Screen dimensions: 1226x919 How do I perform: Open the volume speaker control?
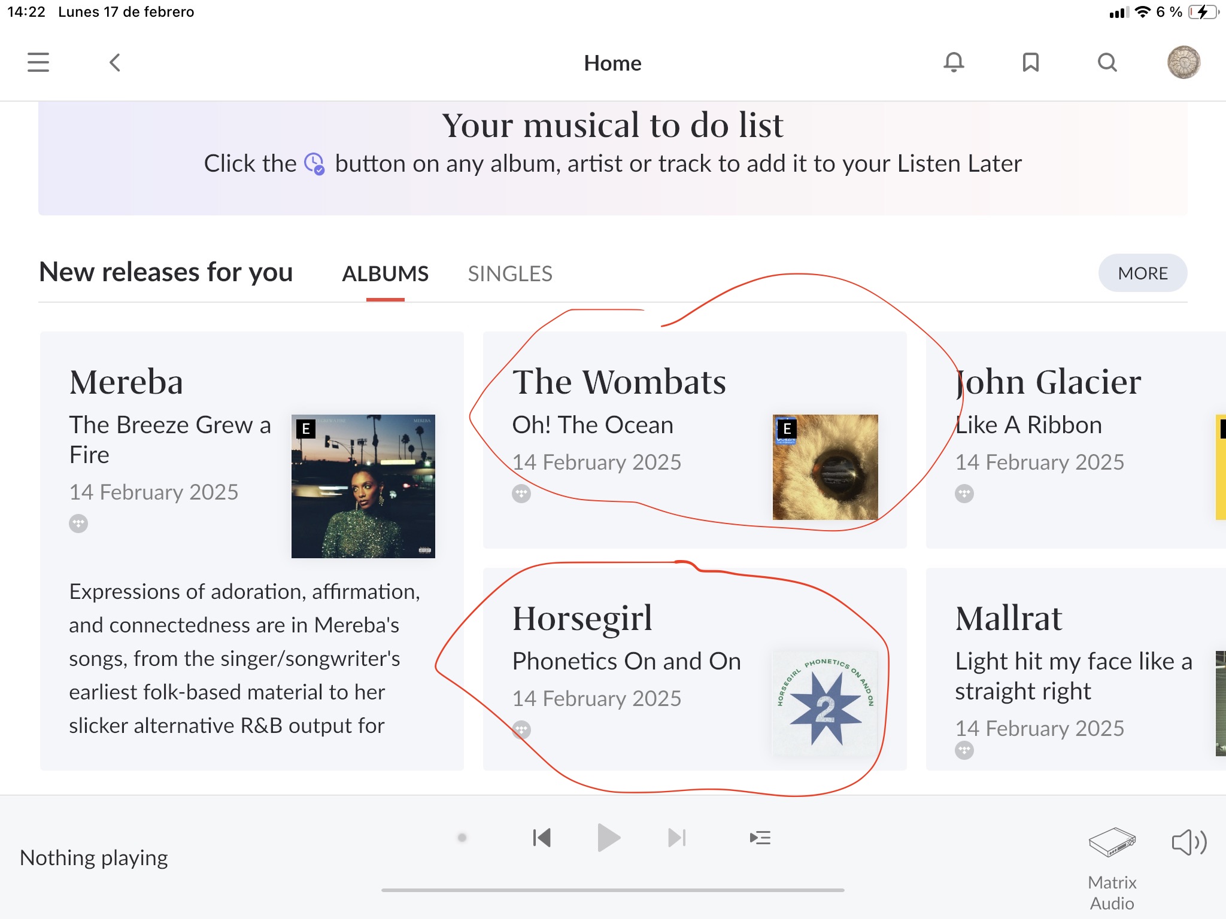1189,842
